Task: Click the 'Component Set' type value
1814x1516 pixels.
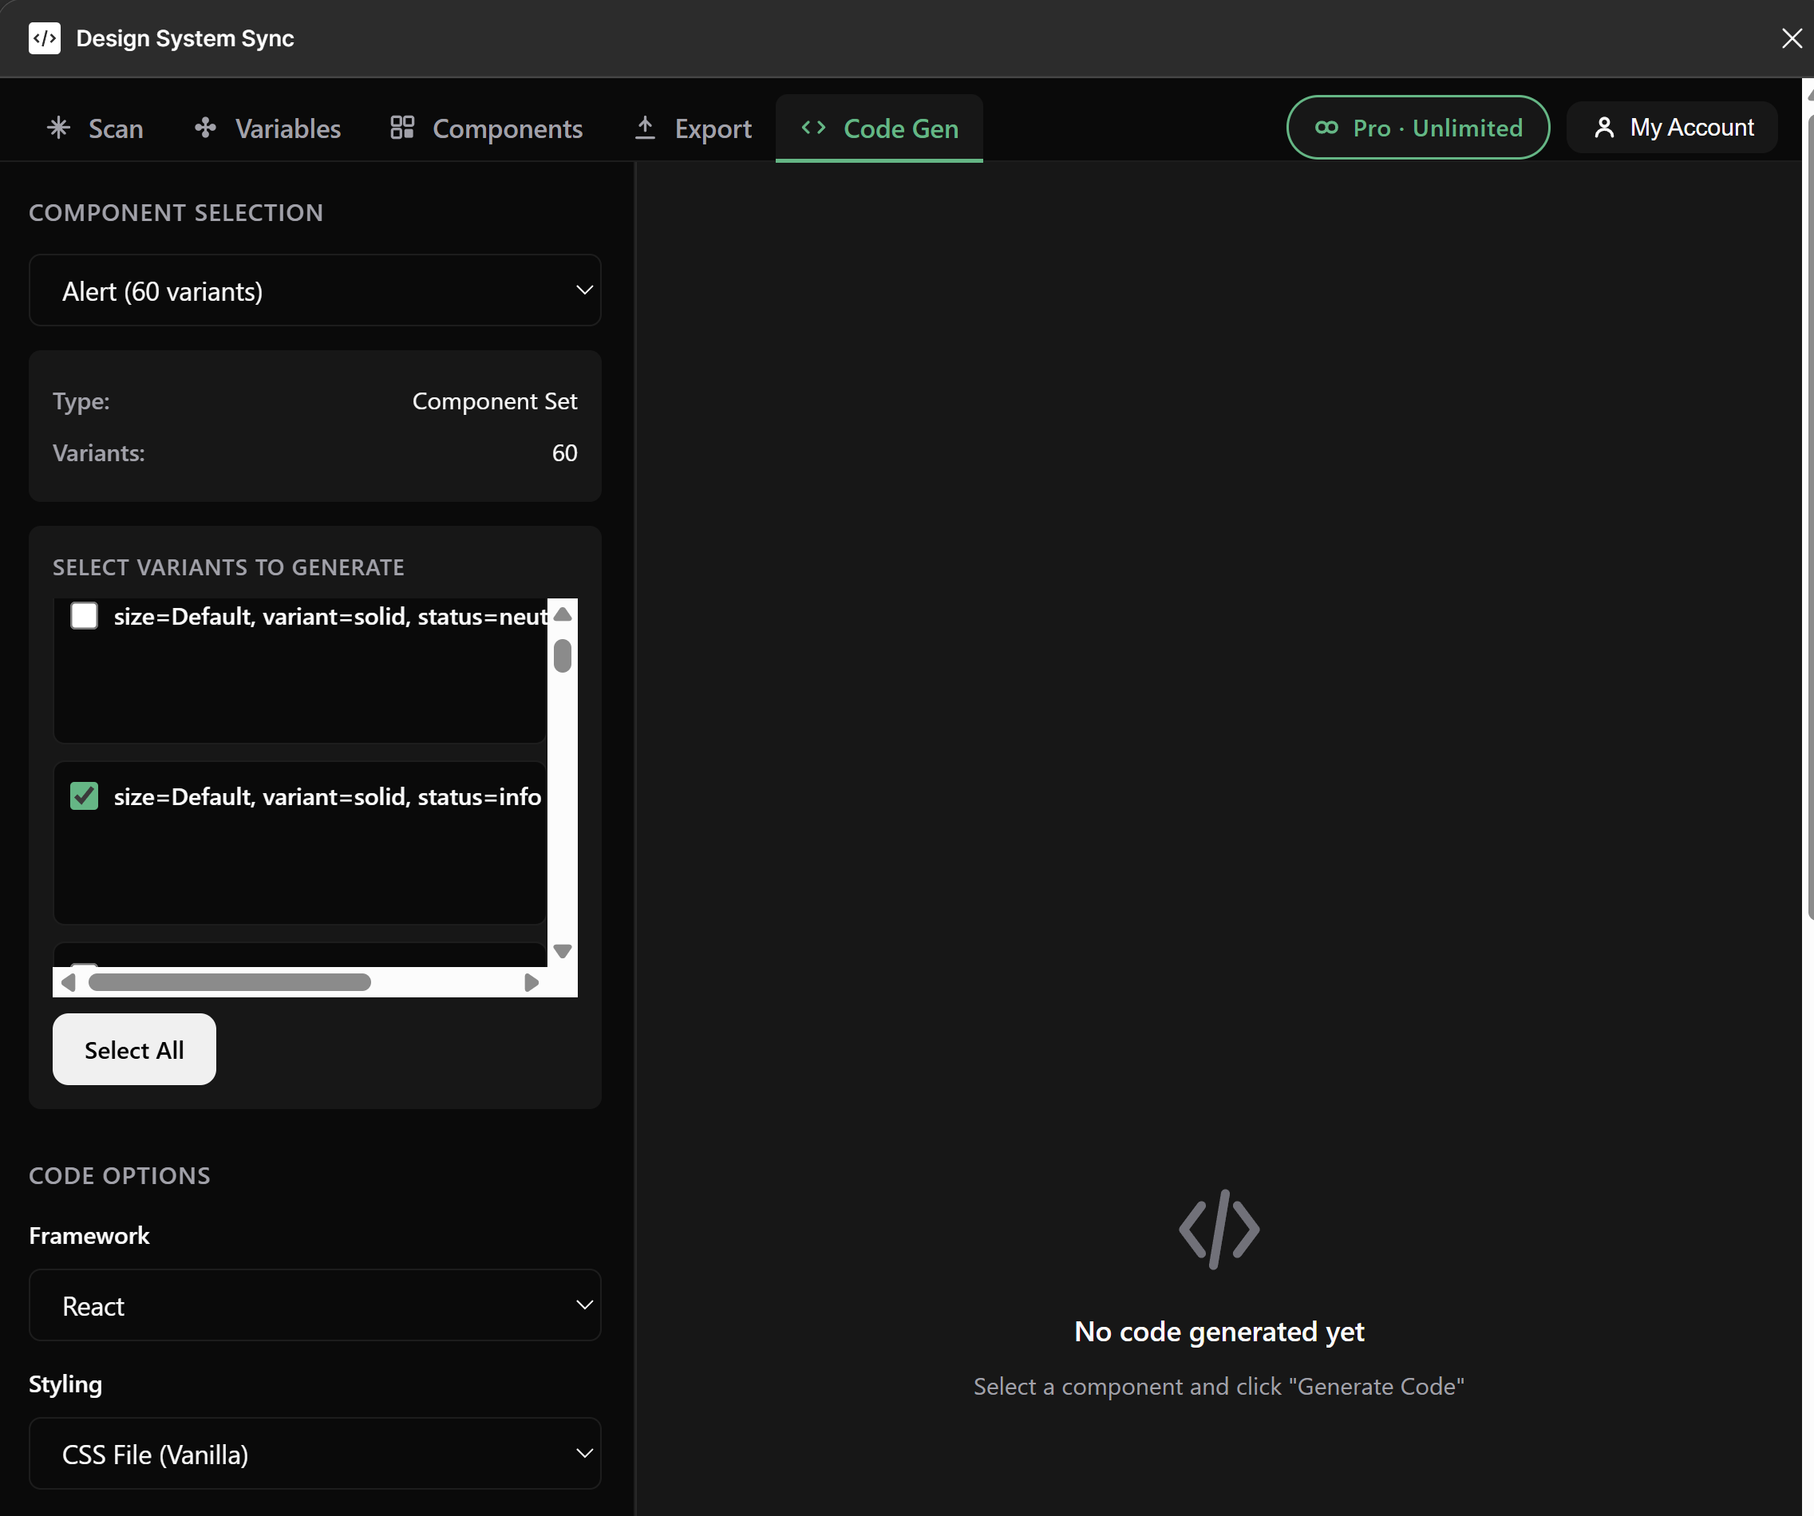Action: click(495, 401)
